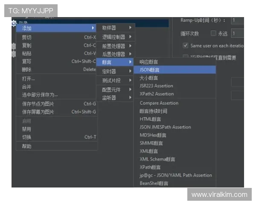Select 复写 menu entry
This screenshot has width=256, height=205.
click(56, 61)
